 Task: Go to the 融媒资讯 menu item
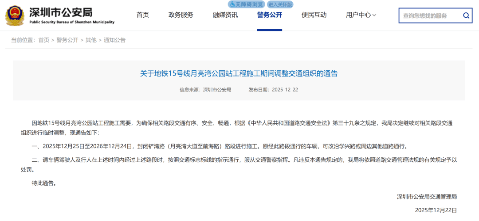click(x=225, y=15)
